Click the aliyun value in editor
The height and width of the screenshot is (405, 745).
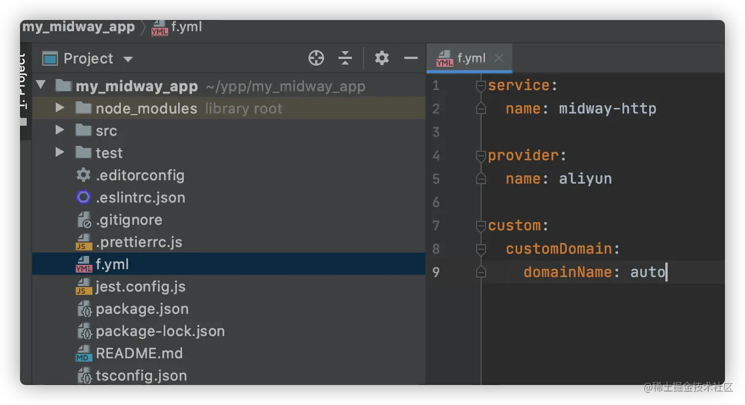(x=585, y=179)
